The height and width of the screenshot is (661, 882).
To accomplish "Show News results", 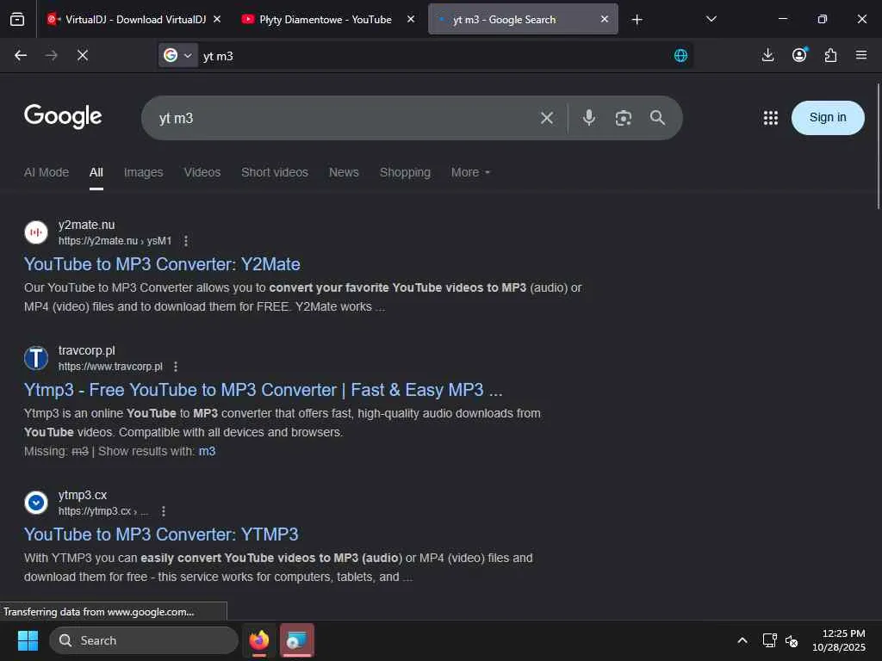I will (344, 172).
